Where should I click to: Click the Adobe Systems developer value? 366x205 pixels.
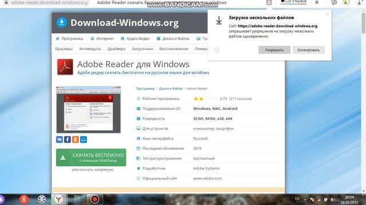click(x=206, y=169)
